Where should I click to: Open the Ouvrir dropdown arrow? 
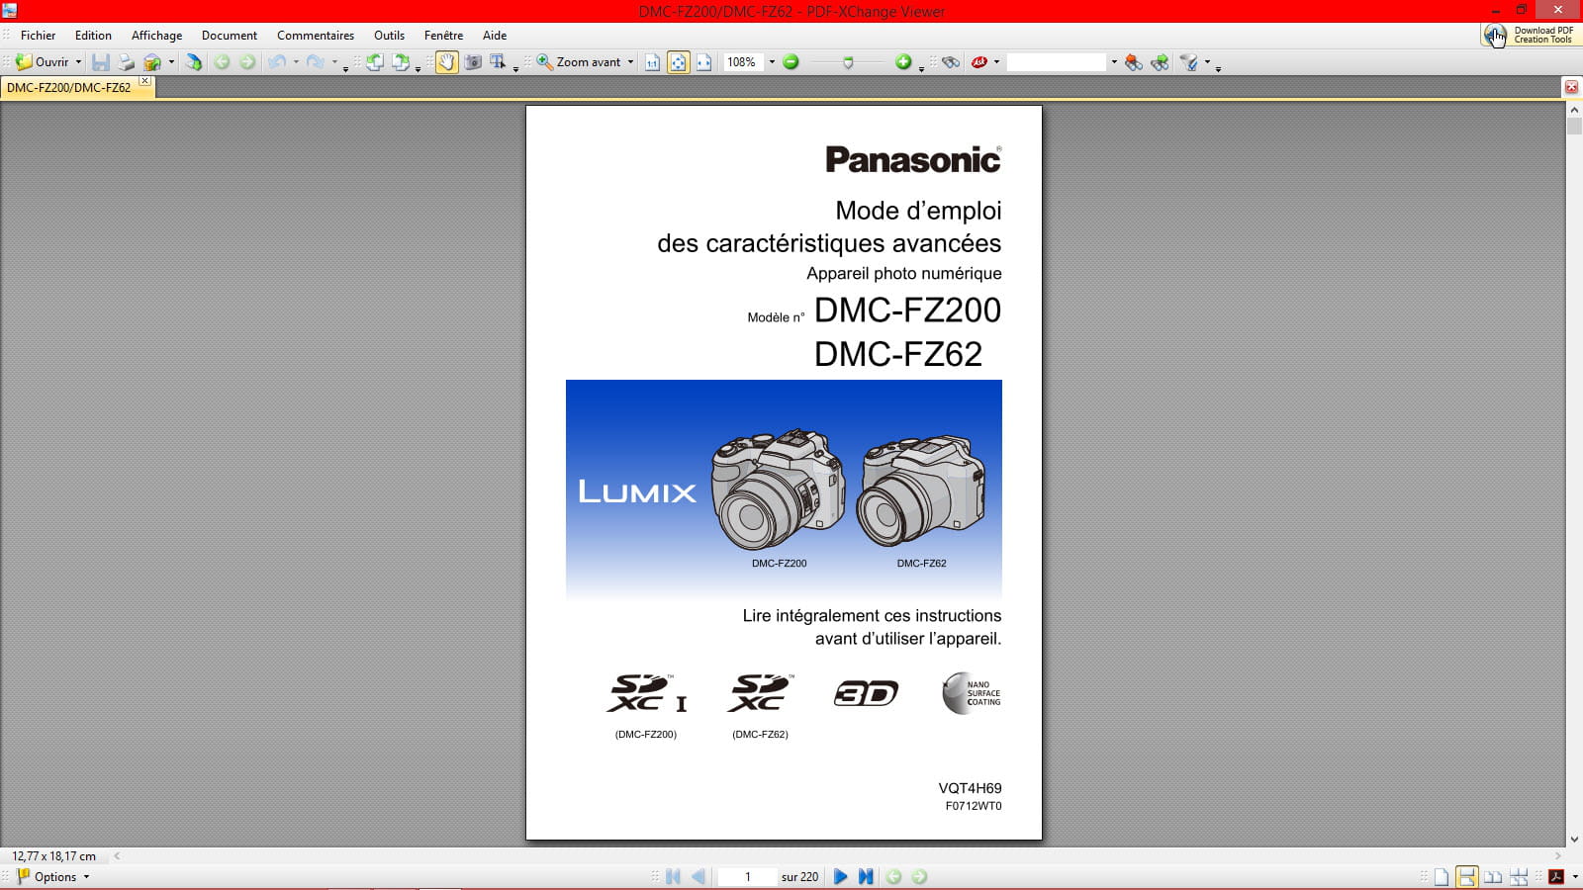[x=78, y=62]
